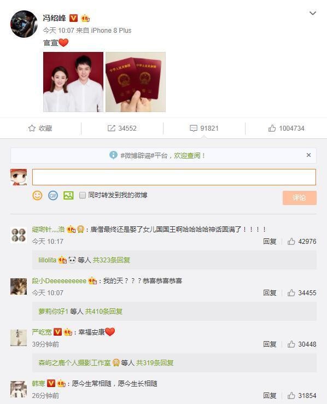
Task: Open the emoji picker smiley icon
Action: coord(37,196)
